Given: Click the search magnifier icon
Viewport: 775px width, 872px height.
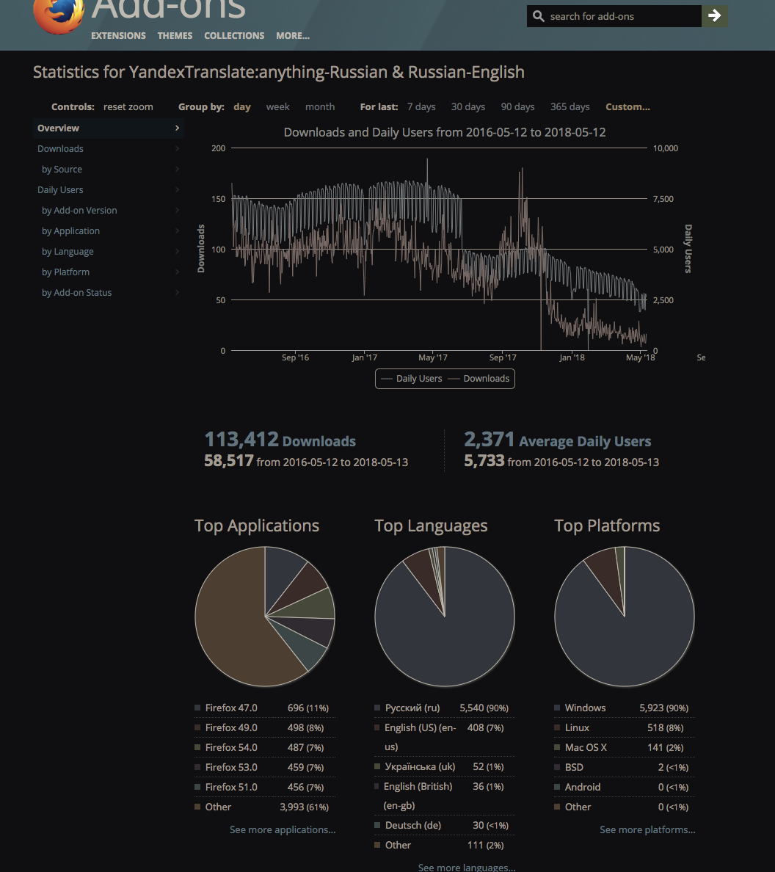Looking at the screenshot, I should 538,16.
